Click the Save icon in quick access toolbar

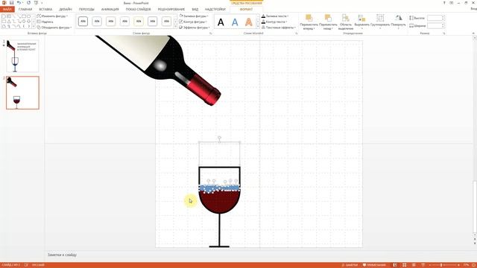point(12,3)
